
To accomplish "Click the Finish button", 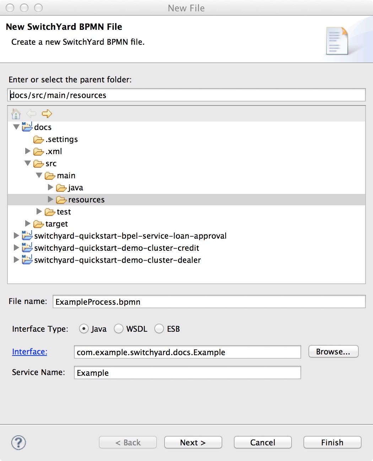I will (x=332, y=443).
